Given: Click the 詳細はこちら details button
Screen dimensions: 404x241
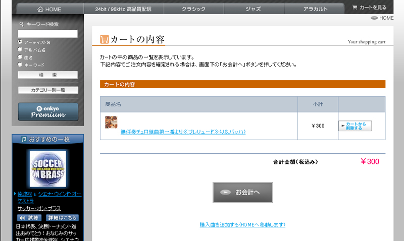Looking at the screenshot, I should click(x=62, y=218).
